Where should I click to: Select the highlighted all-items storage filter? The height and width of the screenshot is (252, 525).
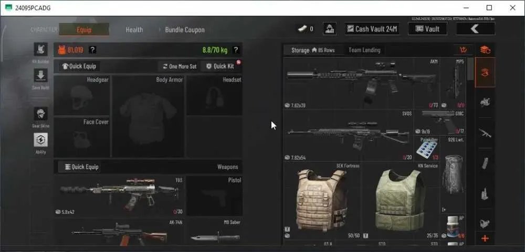click(485, 72)
